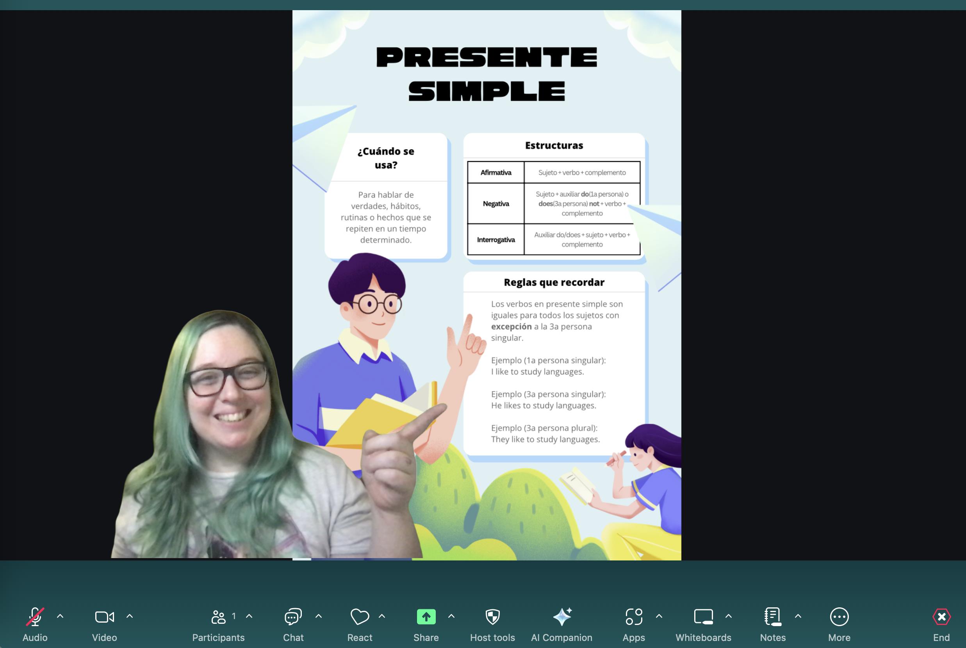Launch the AI Companion sparkle icon
This screenshot has width=966, height=648.
[562, 617]
